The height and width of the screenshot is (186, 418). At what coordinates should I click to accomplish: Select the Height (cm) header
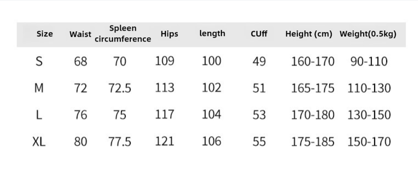coord(309,34)
